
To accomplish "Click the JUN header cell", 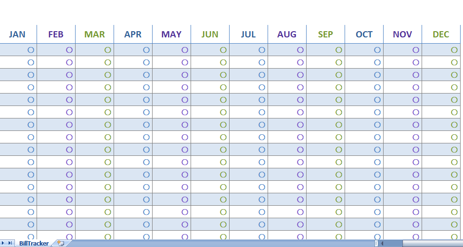I will [210, 35].
